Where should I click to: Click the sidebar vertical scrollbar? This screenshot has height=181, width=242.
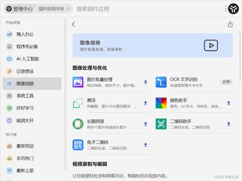pos(65,94)
